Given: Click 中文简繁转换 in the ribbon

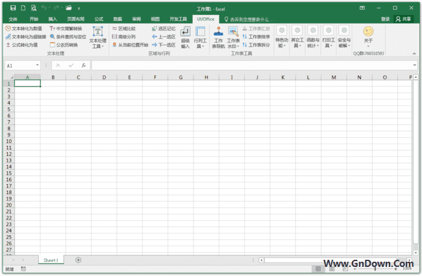Looking at the screenshot, I should [x=66, y=29].
